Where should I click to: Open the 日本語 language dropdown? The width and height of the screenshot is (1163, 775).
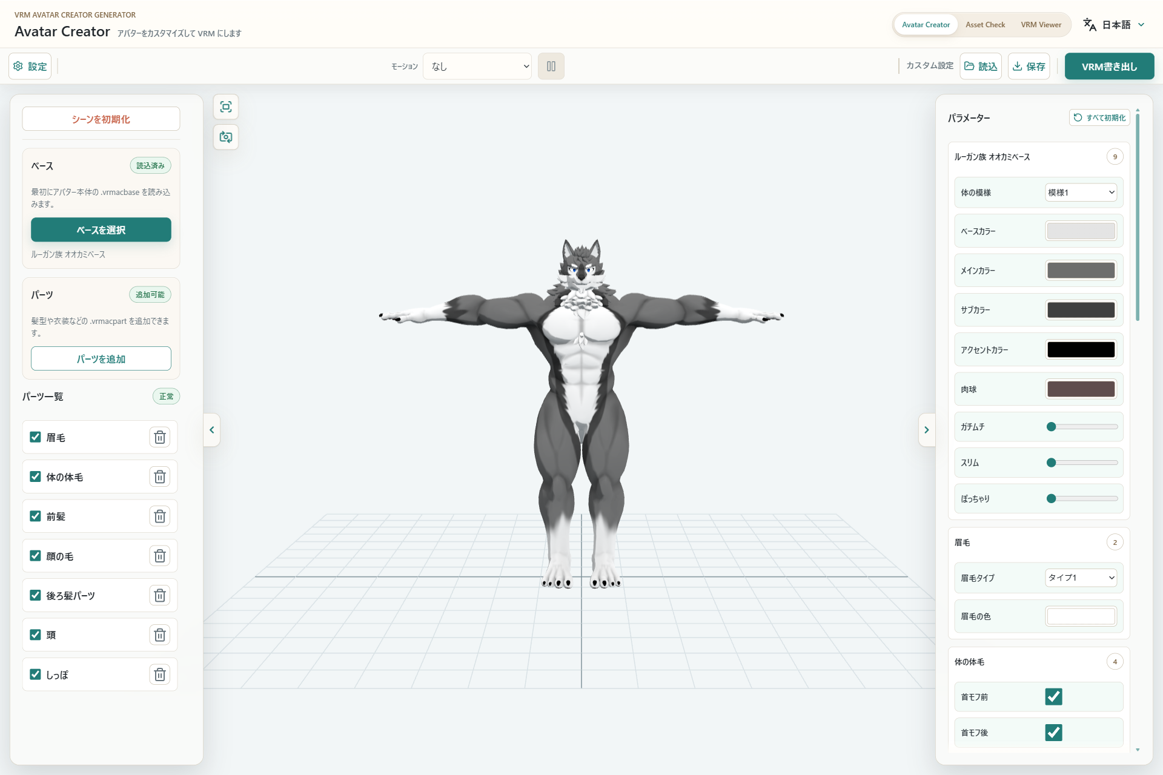click(1115, 25)
